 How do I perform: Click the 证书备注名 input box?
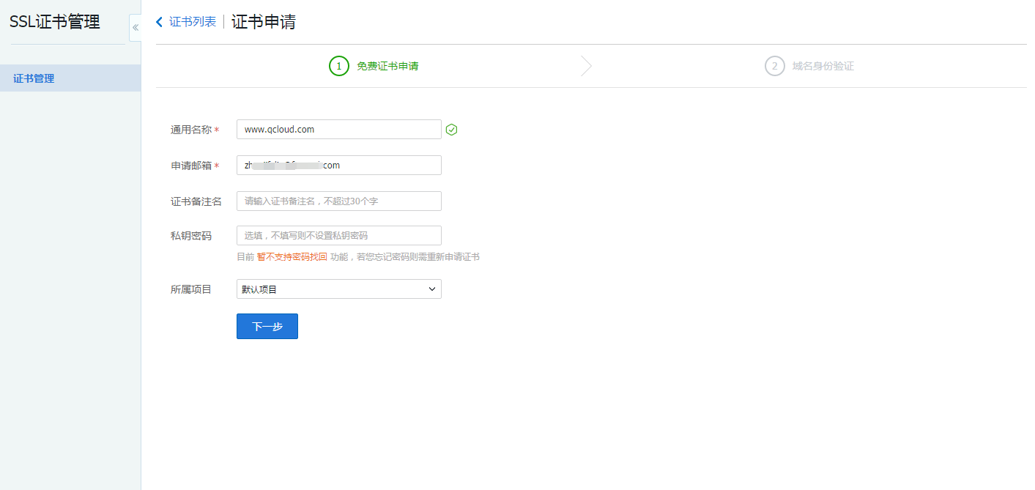click(338, 201)
